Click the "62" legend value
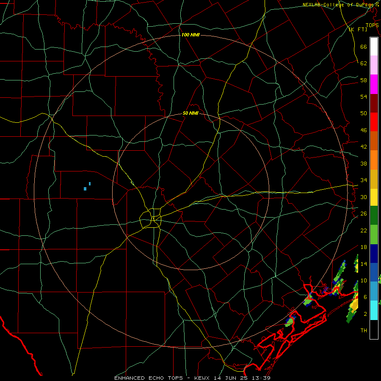381x381 pixels. pyautogui.click(x=364, y=63)
